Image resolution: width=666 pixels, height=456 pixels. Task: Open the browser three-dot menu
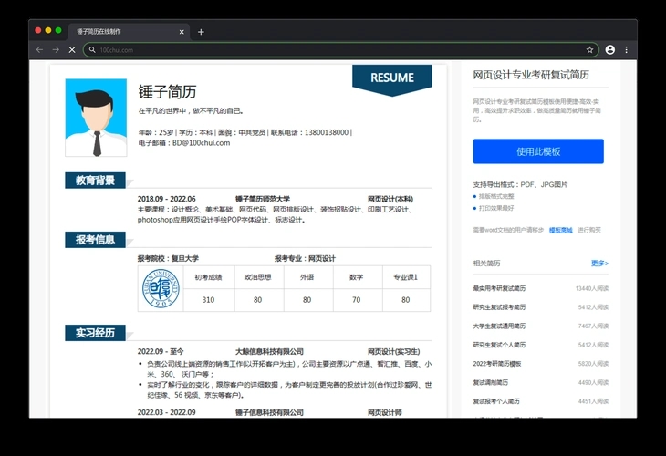(626, 49)
